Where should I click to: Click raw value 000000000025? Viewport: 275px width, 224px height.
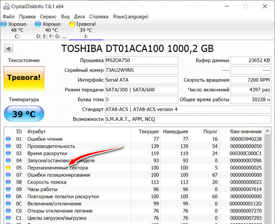coord(246,168)
